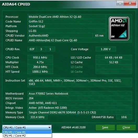The height and width of the screenshot is (138, 138).
Task: Click core voltage value 1.200 V
Action: pos(106,49)
